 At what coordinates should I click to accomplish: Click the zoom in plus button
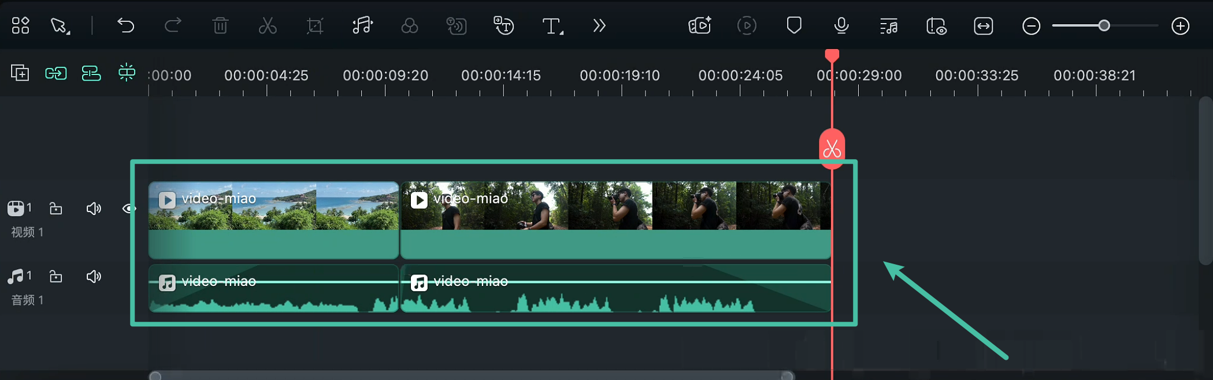[x=1180, y=26]
